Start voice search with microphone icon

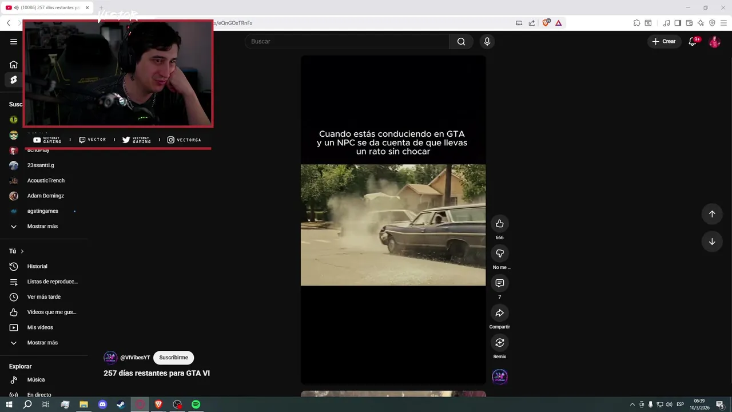pyautogui.click(x=487, y=41)
